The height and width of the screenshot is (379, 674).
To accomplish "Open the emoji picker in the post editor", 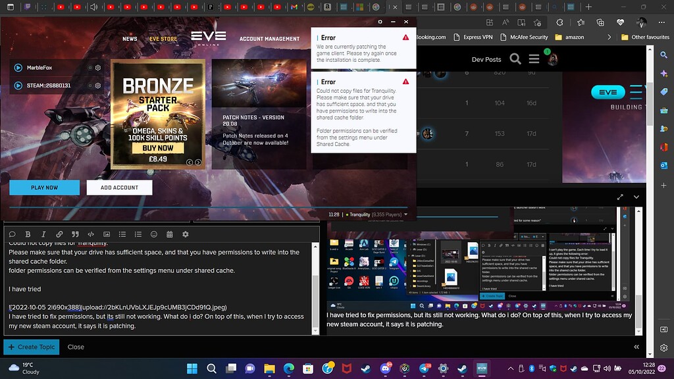I will point(153,234).
